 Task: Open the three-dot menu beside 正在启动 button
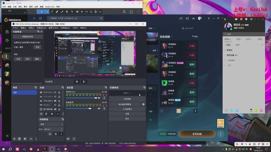(221, 134)
